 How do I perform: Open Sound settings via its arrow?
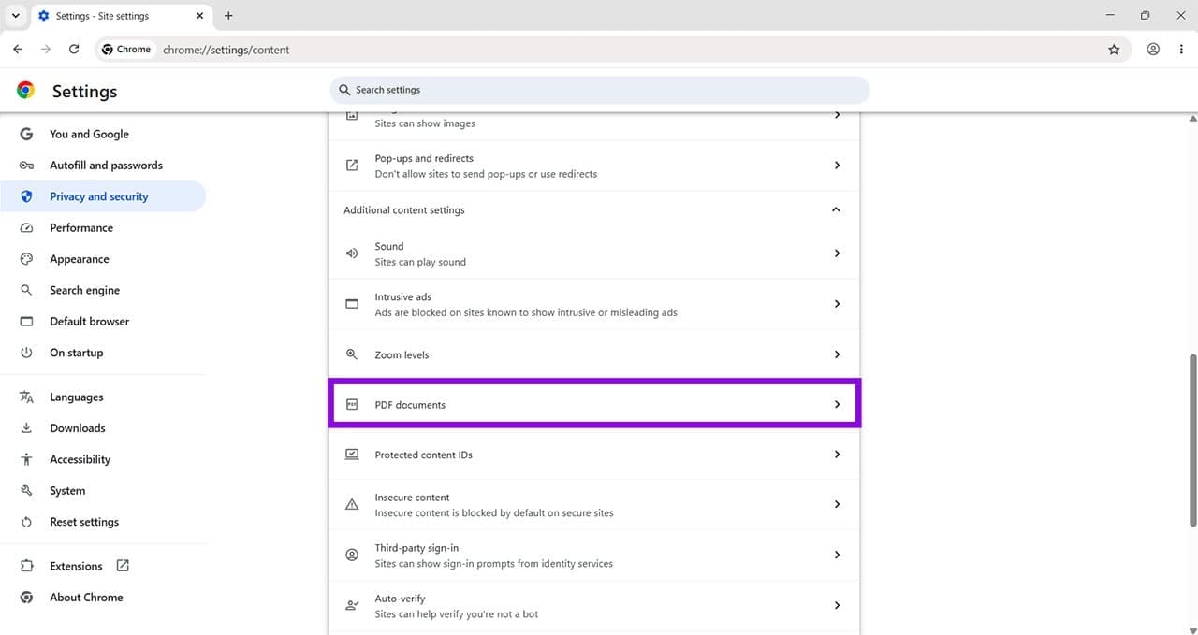click(x=837, y=253)
